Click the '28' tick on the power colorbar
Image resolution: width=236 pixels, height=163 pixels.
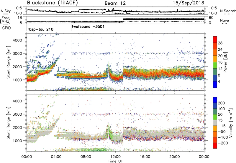coord(220,43)
